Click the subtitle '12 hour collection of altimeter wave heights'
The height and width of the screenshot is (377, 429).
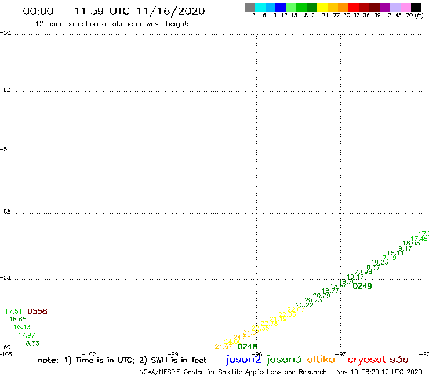point(112,24)
